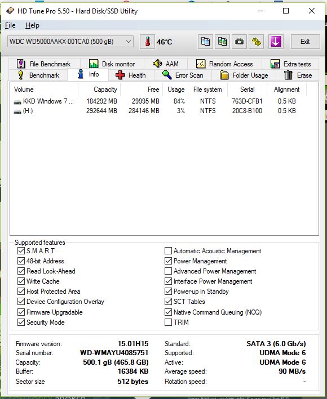The height and width of the screenshot is (399, 327).
Task: Click the File system column header
Action: tap(207, 89)
